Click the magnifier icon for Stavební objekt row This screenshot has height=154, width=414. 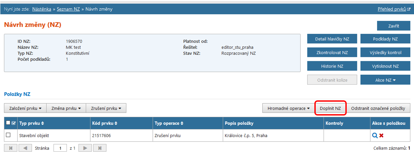[x=375, y=135]
